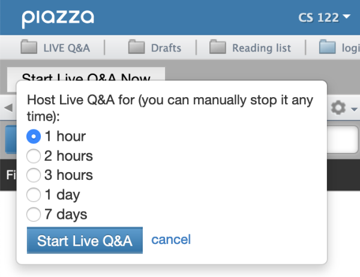360x277 pixels.
Task: Click the left collapse arrow icon
Action: 8,109
